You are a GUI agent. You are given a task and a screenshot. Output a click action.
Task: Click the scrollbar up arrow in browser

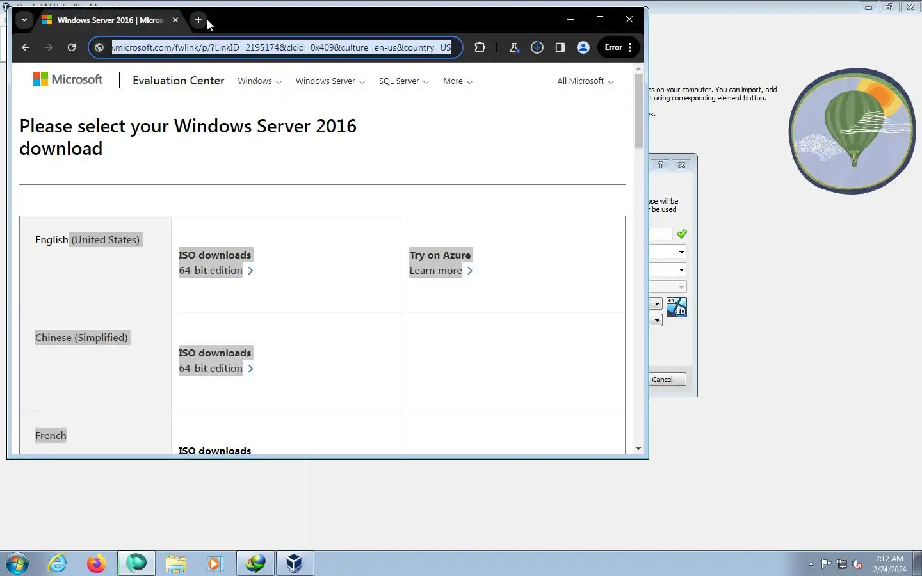pos(638,68)
